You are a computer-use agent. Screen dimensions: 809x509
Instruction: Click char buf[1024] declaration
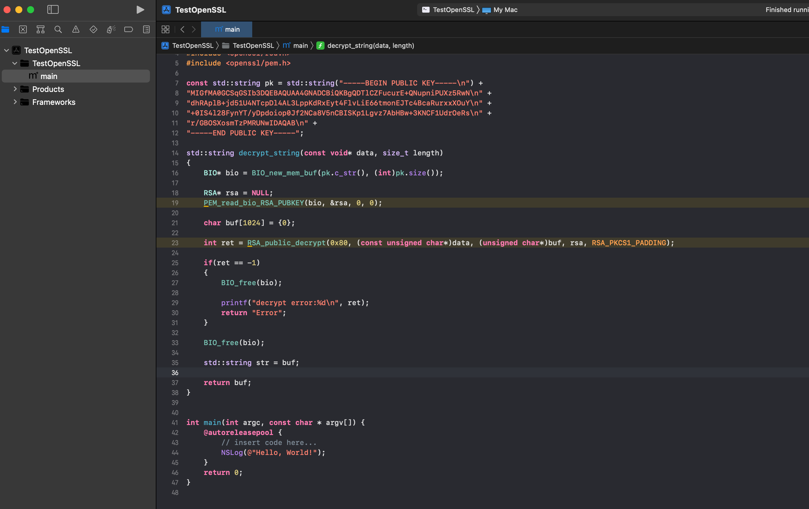(249, 223)
